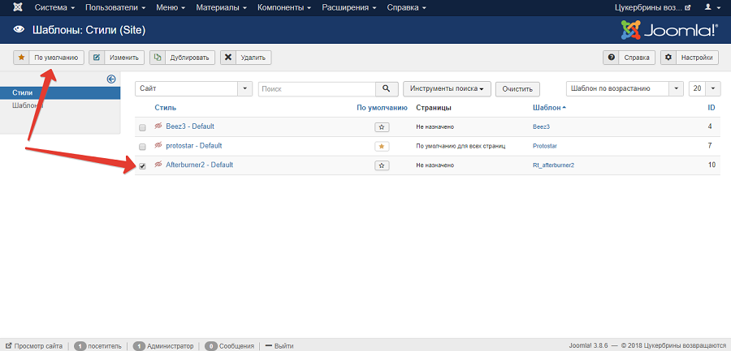Set Beez3 as default via star icon
Image resolution: width=731 pixels, height=351 pixels.
(382, 127)
